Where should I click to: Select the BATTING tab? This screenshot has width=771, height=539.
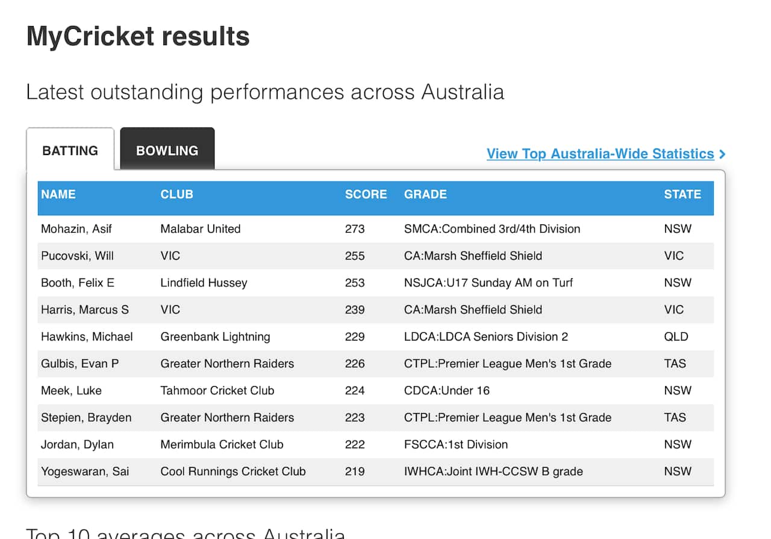pyautogui.click(x=70, y=150)
